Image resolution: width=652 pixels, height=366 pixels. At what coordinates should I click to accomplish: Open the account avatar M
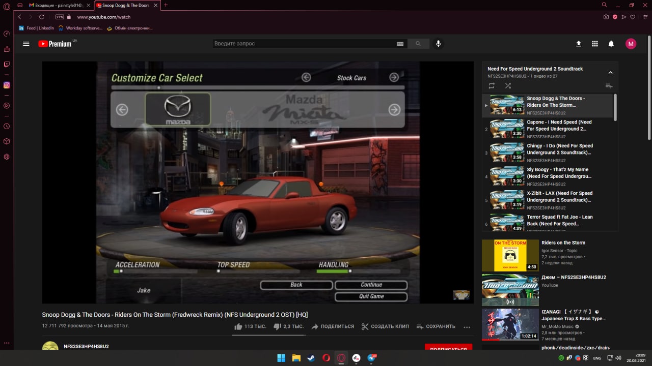click(x=631, y=44)
